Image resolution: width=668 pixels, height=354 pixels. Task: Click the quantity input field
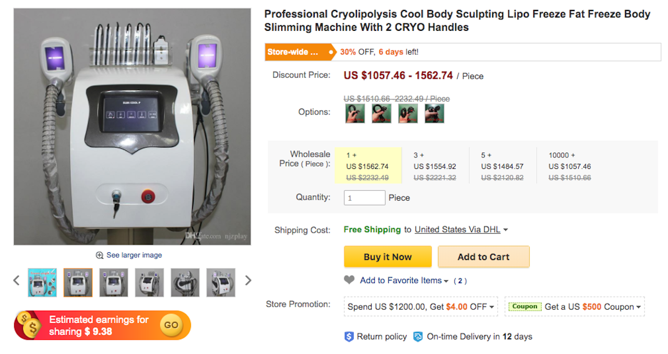coord(364,198)
